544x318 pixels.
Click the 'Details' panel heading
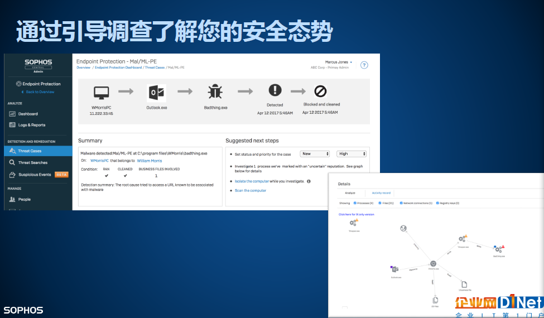(x=344, y=184)
